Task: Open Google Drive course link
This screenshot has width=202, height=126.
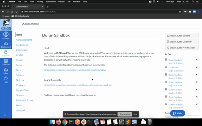Action: (22, 90)
